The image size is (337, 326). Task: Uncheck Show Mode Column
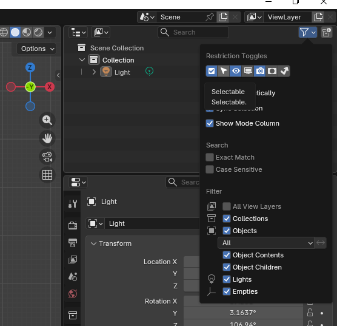point(210,123)
